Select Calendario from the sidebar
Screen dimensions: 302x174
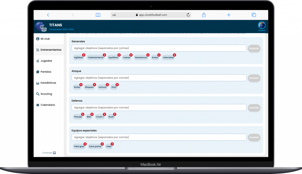click(x=47, y=105)
